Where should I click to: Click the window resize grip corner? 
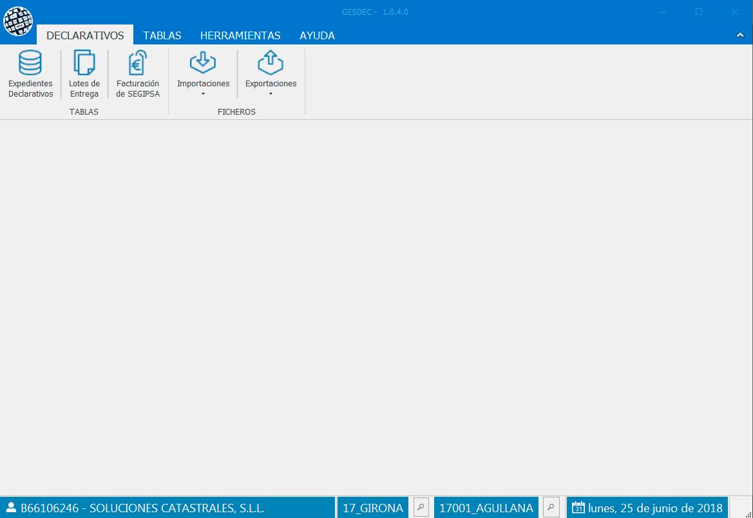click(747, 513)
